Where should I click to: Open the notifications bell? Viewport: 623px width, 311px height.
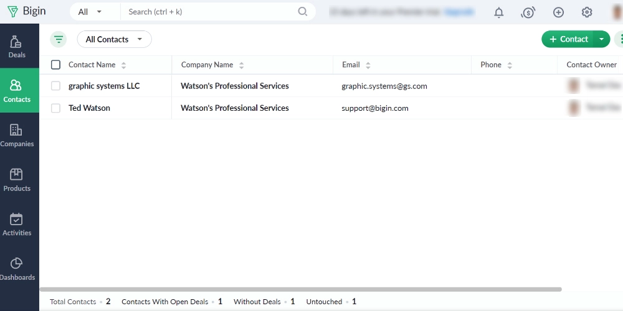[498, 12]
